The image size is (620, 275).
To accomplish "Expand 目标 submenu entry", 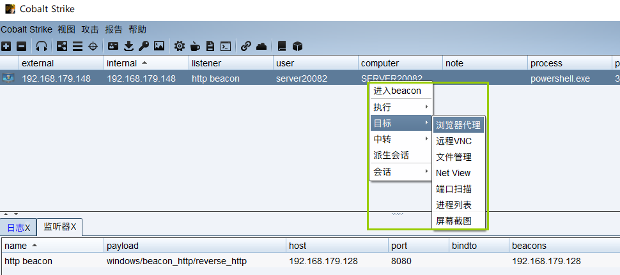I will [401, 123].
